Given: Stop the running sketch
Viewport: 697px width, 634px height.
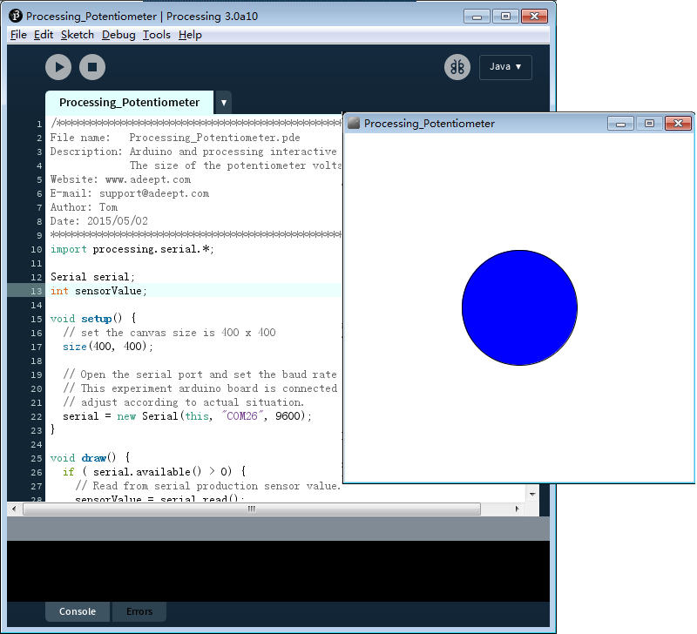Looking at the screenshot, I should (92, 67).
